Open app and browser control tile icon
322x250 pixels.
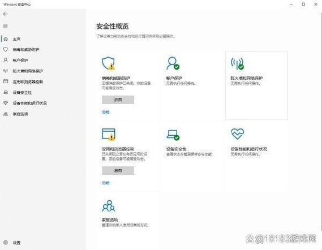pos(109,135)
